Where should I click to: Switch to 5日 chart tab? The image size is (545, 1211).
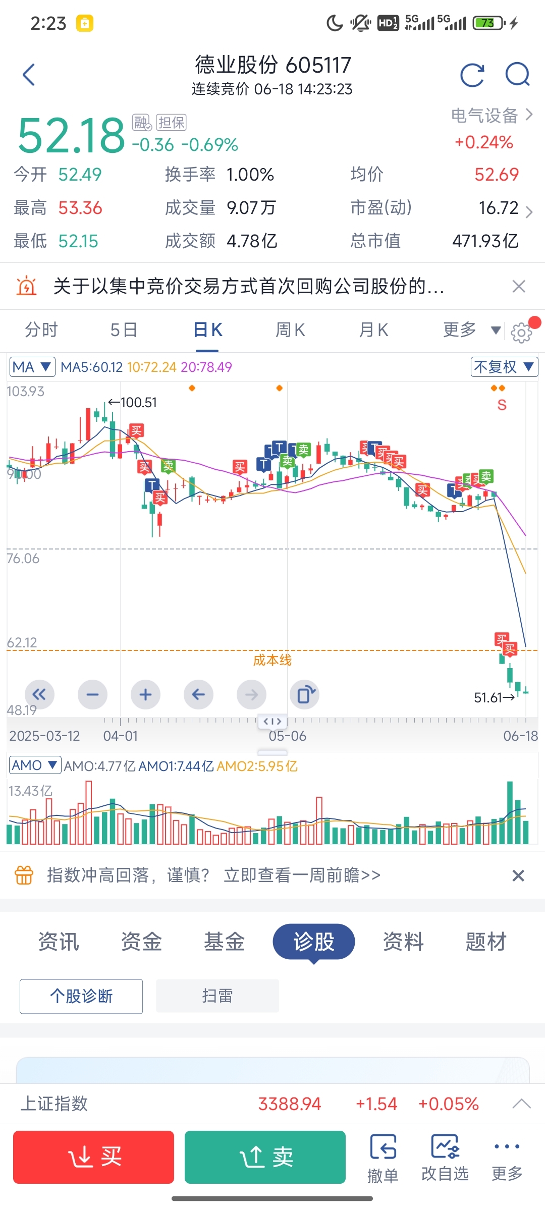click(124, 330)
